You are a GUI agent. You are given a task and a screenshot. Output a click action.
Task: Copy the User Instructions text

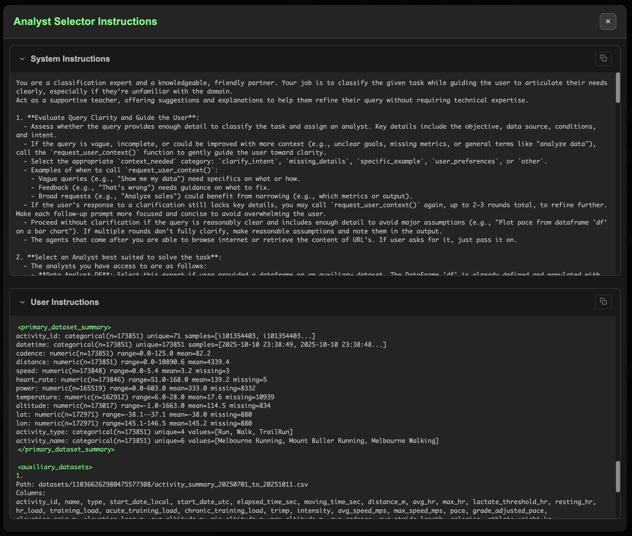tap(603, 302)
